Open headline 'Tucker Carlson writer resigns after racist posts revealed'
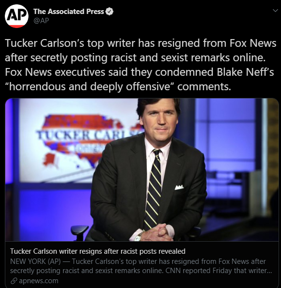 (x=98, y=251)
